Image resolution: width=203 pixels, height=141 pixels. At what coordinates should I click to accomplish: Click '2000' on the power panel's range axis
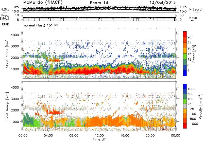point(15,58)
